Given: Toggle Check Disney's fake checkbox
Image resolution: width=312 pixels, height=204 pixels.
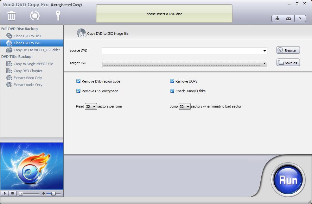Looking at the screenshot, I should (172, 91).
